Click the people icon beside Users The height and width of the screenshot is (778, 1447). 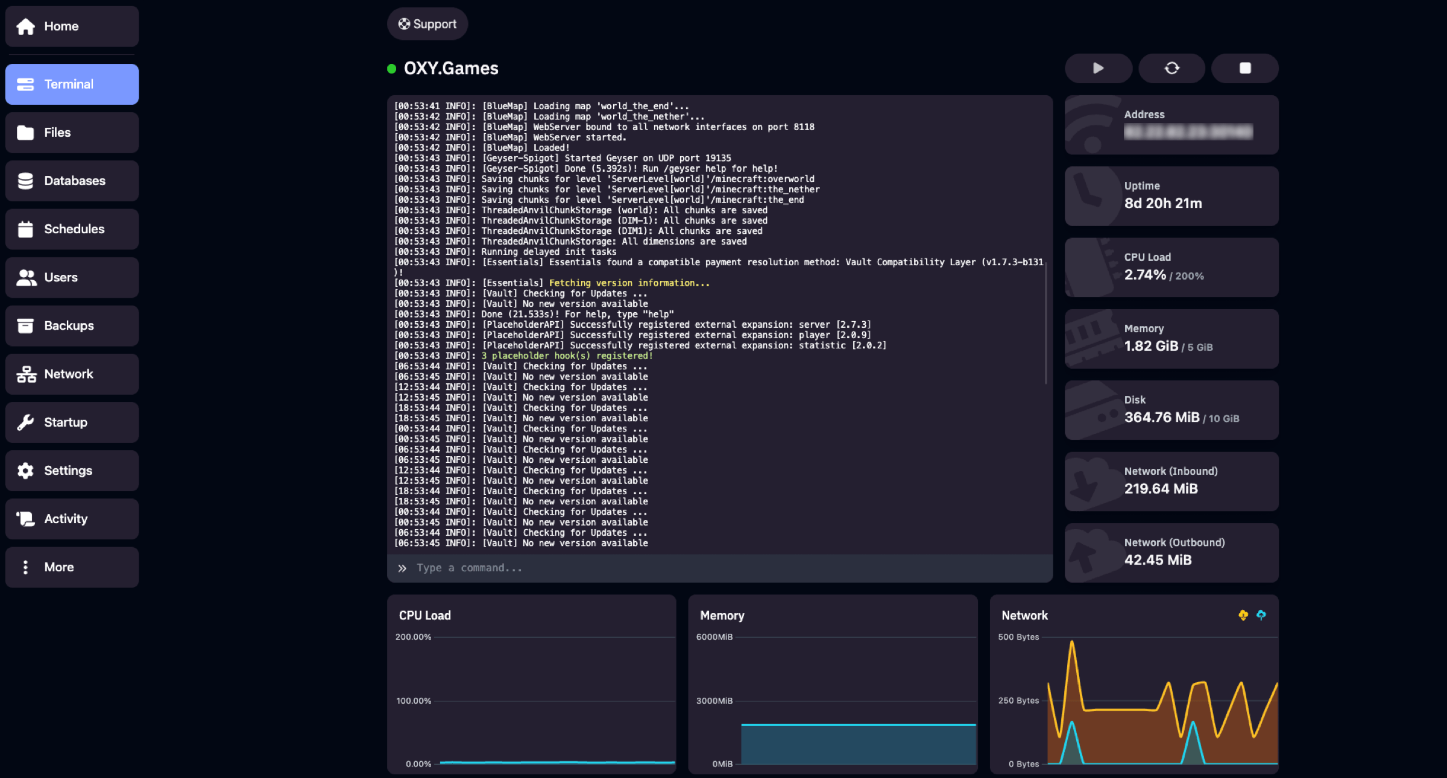point(26,277)
